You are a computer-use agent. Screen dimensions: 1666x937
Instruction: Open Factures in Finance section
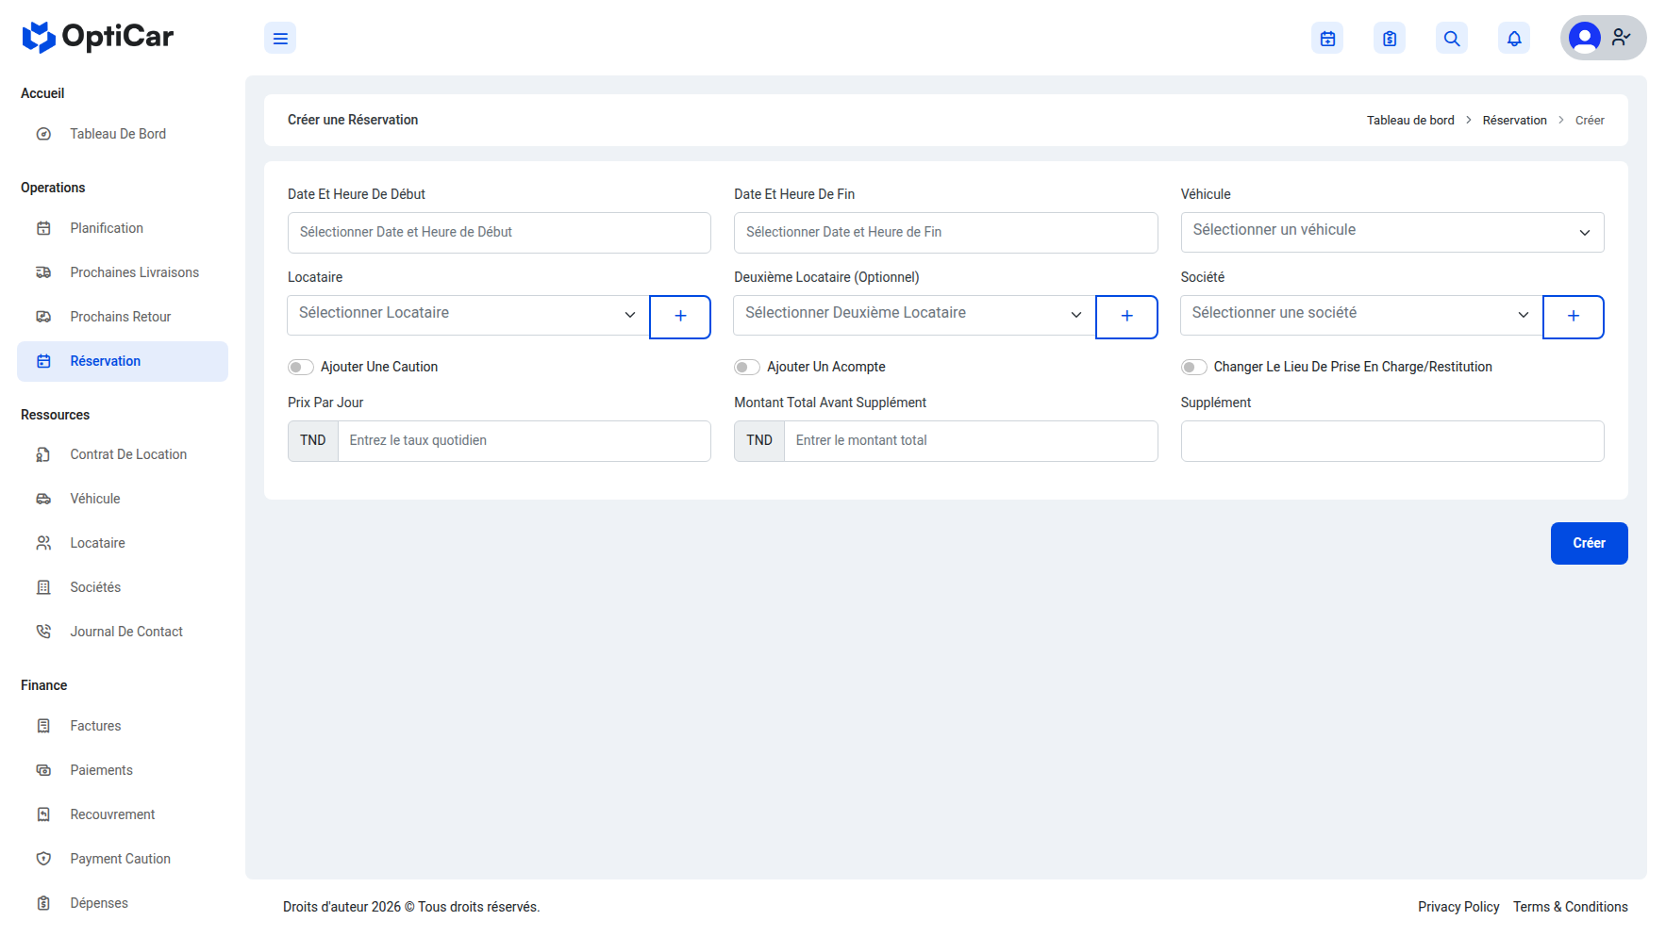point(123,726)
